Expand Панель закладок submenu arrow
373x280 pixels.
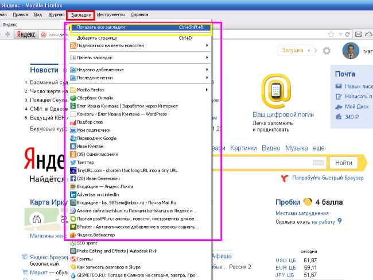click(207, 57)
